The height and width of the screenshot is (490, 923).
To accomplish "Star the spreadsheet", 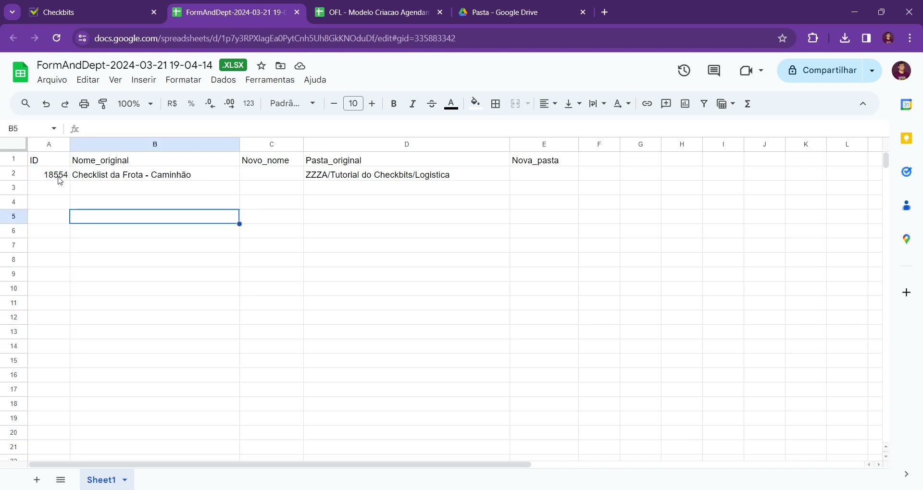I will [262, 66].
